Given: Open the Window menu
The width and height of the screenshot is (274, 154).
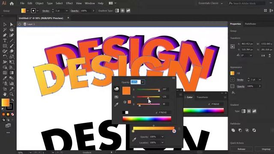Looking at the screenshot, I should click(89, 3).
